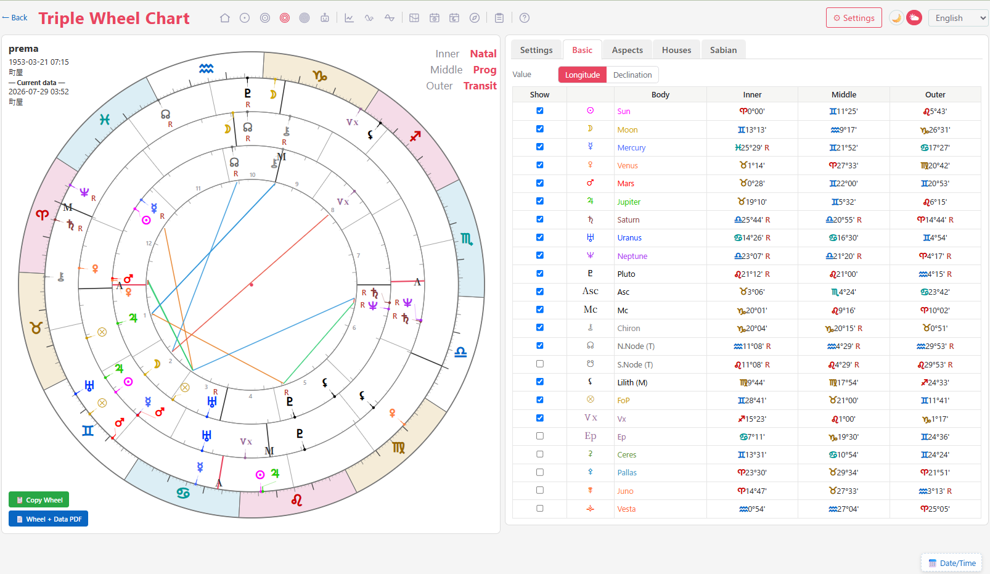Click the Mars symbol in the table
Screen dimensions: 990x574
590,183
